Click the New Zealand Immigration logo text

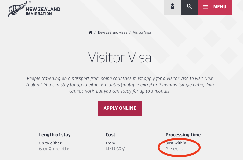(43, 11)
